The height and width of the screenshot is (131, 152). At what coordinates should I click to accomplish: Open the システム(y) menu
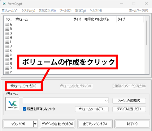click(x=28, y=10)
